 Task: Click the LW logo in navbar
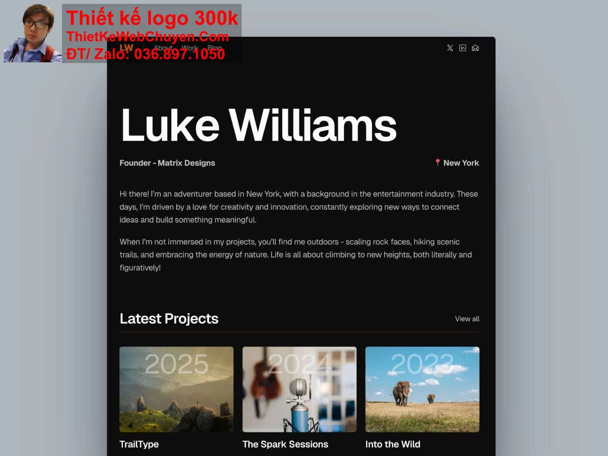(127, 48)
